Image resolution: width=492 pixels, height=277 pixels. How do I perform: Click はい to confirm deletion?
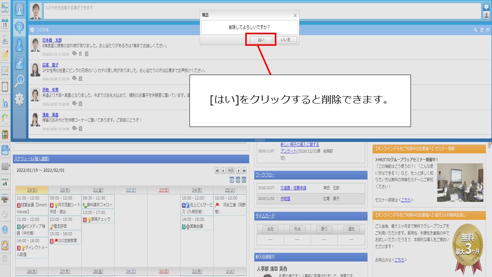tap(261, 40)
